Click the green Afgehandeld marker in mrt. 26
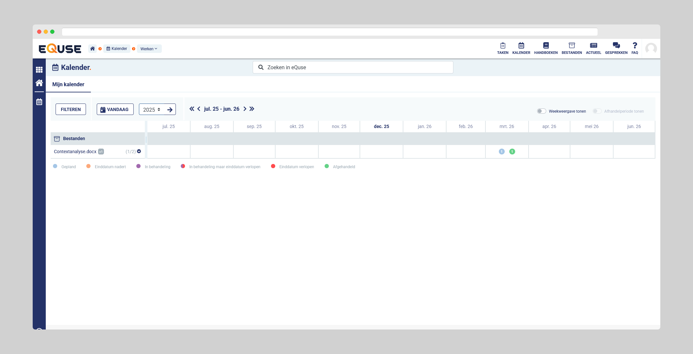The height and width of the screenshot is (354, 693). [512, 152]
